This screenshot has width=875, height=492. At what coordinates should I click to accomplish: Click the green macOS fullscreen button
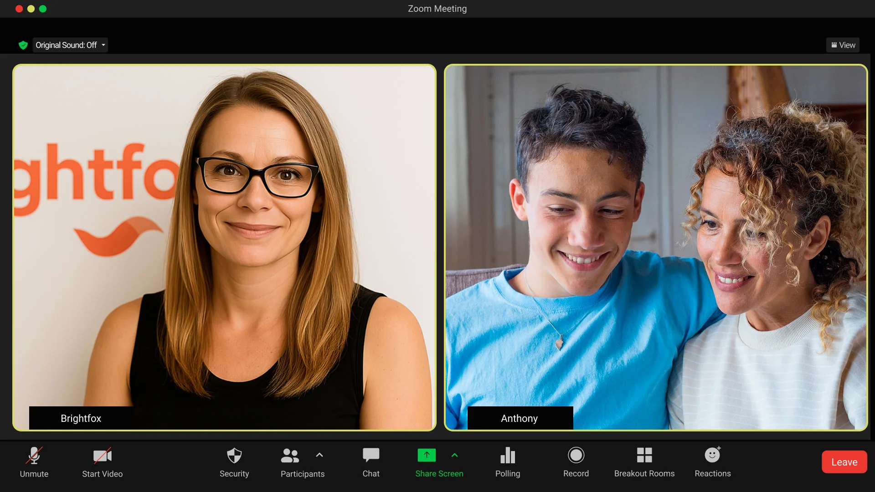[x=43, y=9]
